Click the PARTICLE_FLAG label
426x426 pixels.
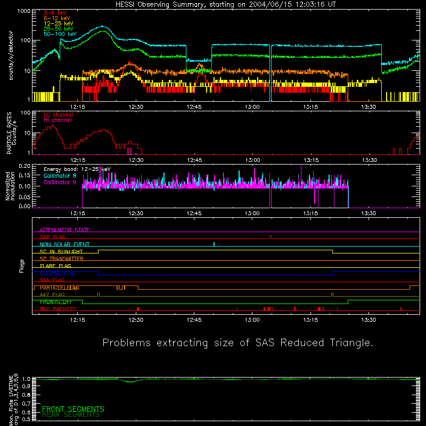[x=60, y=288]
